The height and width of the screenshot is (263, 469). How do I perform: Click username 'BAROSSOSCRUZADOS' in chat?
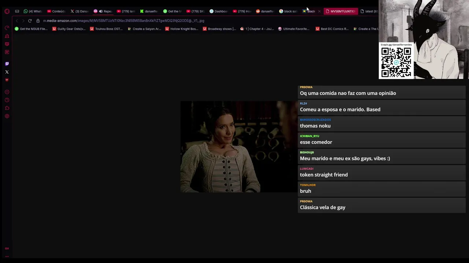pos(315,120)
